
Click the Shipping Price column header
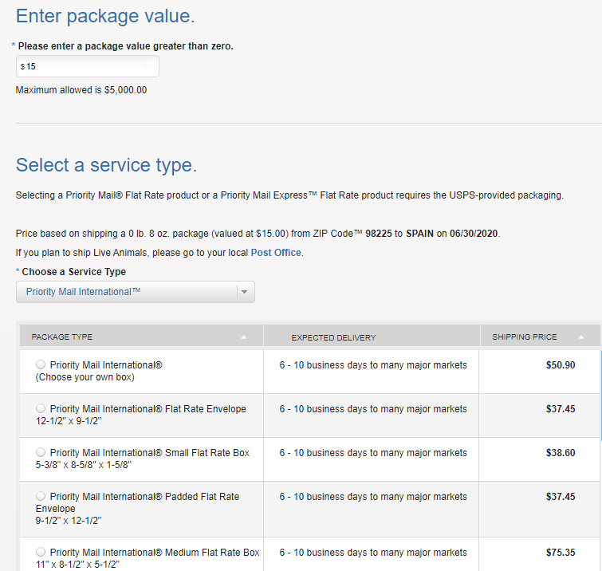(x=540, y=337)
